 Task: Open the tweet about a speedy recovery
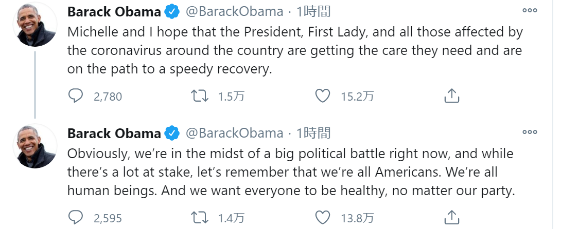pos(295,51)
